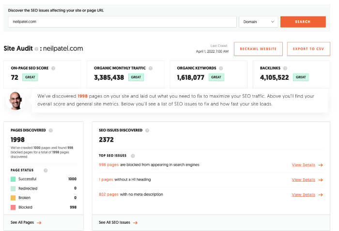This screenshot has width=339, height=231.
Task: Open the Organic Keywords help icon
Action: coord(221,68)
